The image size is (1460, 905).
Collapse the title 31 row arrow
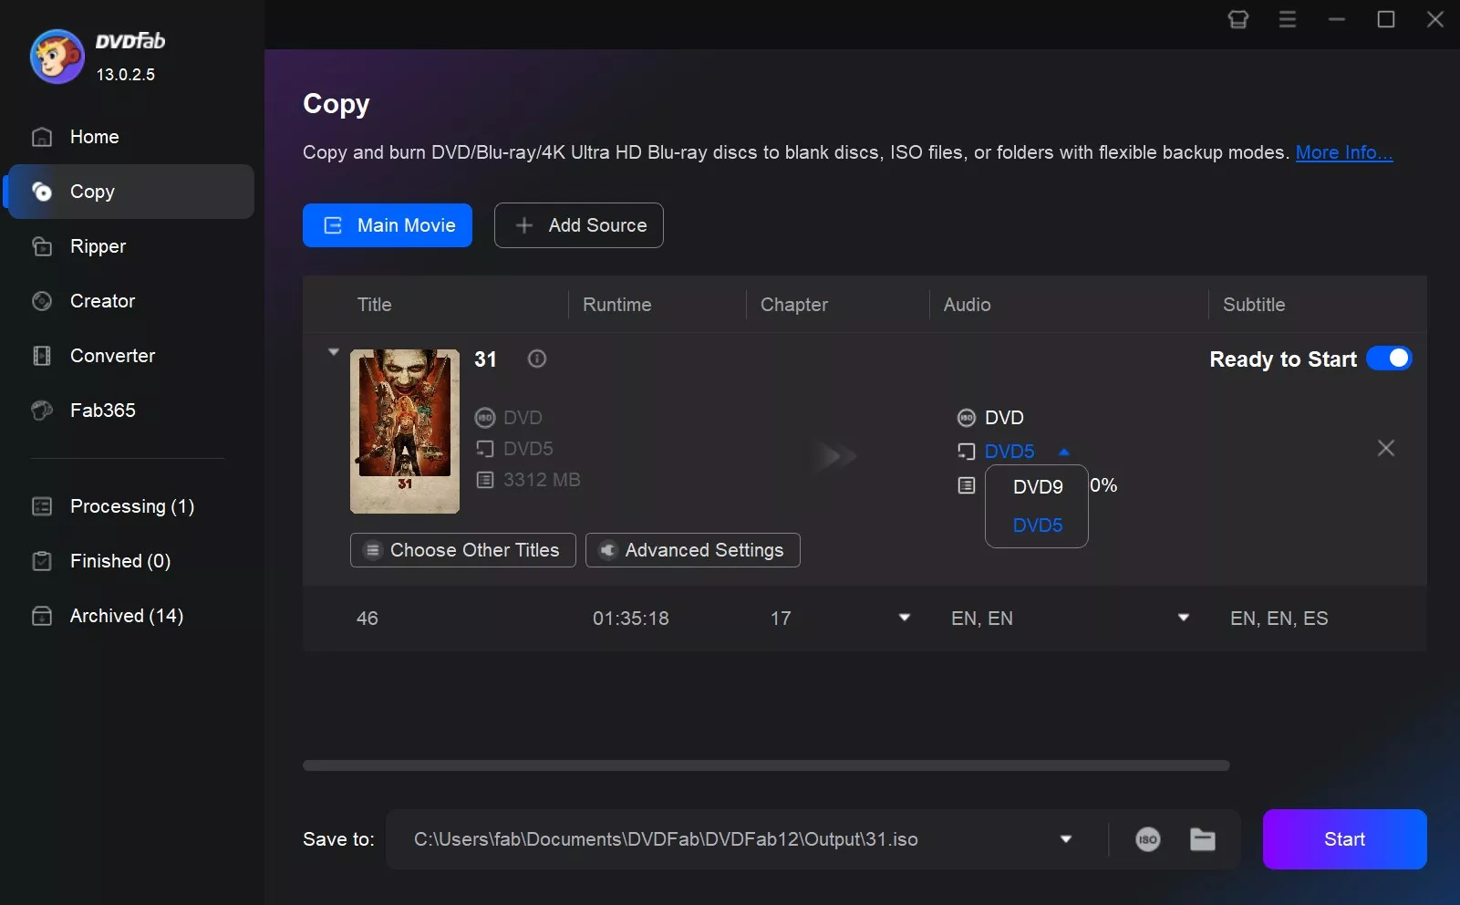[x=334, y=352]
